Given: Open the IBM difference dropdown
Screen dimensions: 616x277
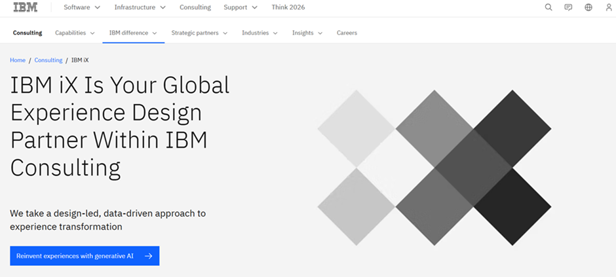Looking at the screenshot, I should click(133, 33).
